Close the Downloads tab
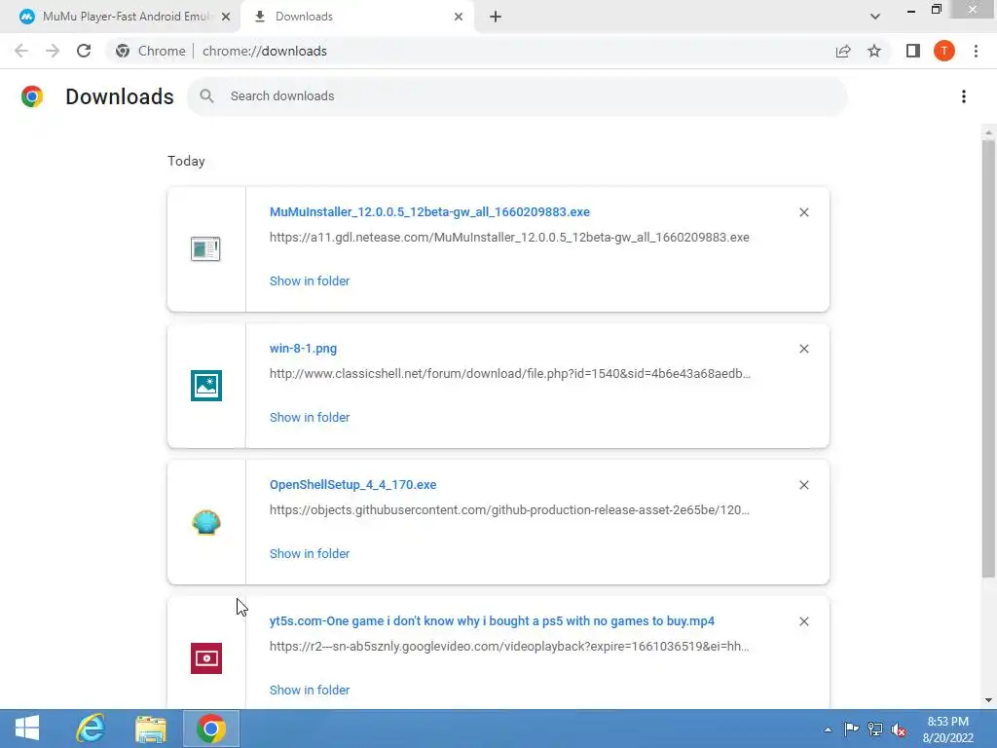997x748 pixels. (x=459, y=18)
